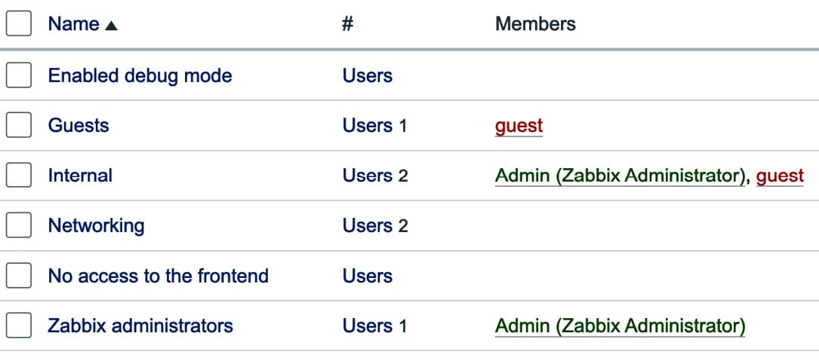Open Admin member in Internal row
819x364 pixels.
(x=620, y=176)
